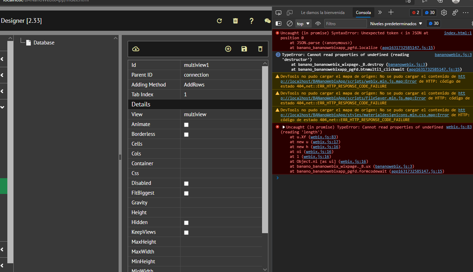Viewport: 473px width, 272px height.
Task: Open the chat bubbles icon in header
Action: tap(267, 21)
